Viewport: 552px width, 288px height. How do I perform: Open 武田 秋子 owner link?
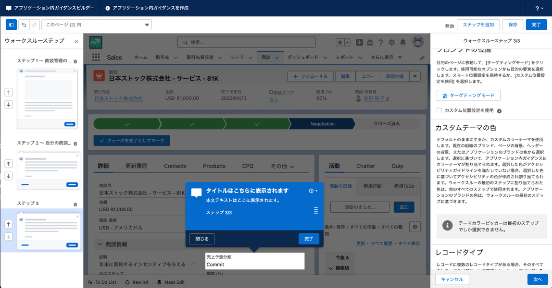click(374, 99)
